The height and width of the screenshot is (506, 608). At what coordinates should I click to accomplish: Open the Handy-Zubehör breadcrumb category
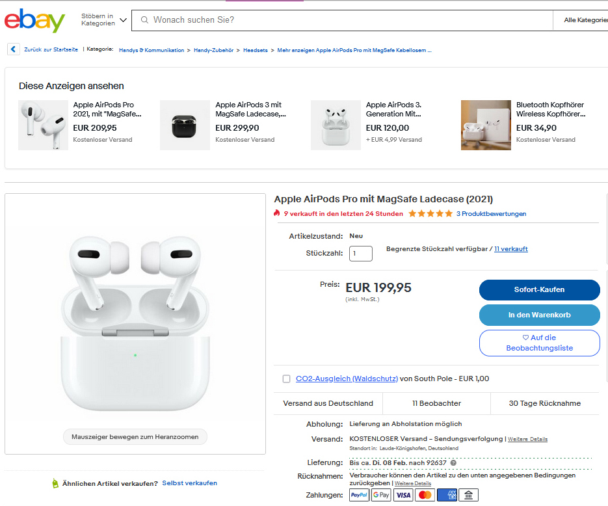tap(215, 50)
